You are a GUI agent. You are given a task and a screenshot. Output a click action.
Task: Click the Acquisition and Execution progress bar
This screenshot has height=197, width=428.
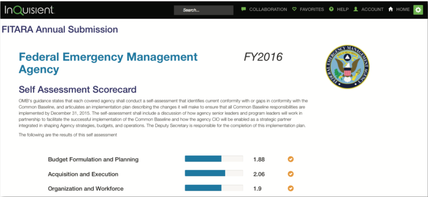(214, 173)
